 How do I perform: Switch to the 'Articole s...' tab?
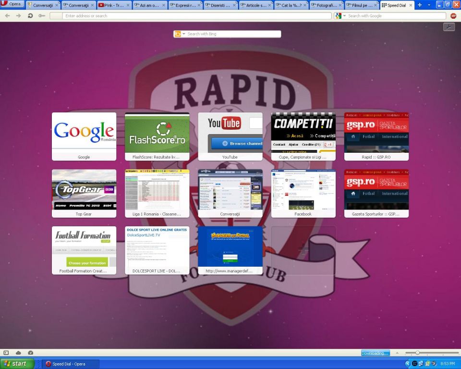[x=256, y=5]
